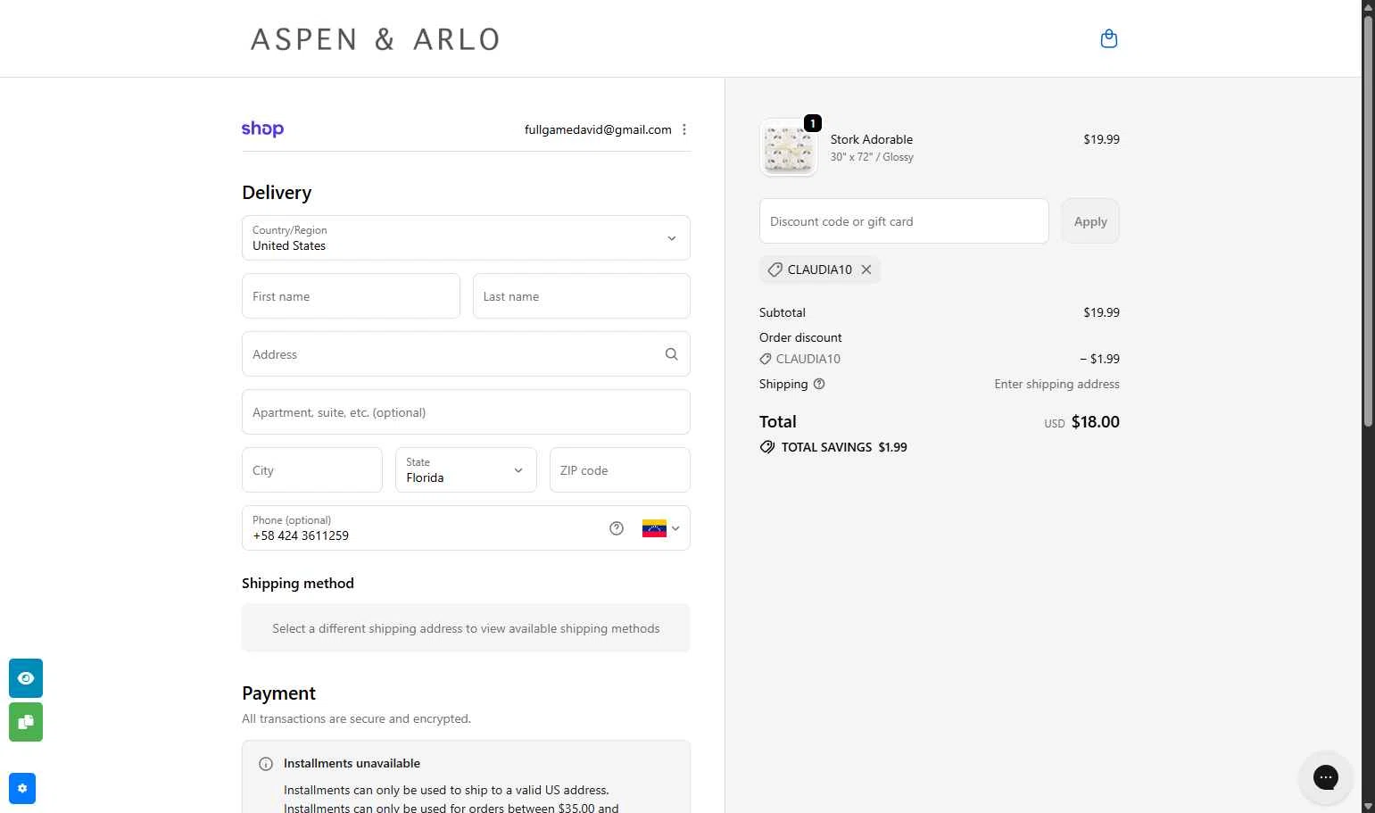Focus the Last name field
Screen dimensions: 1375x813
[x=582, y=296]
